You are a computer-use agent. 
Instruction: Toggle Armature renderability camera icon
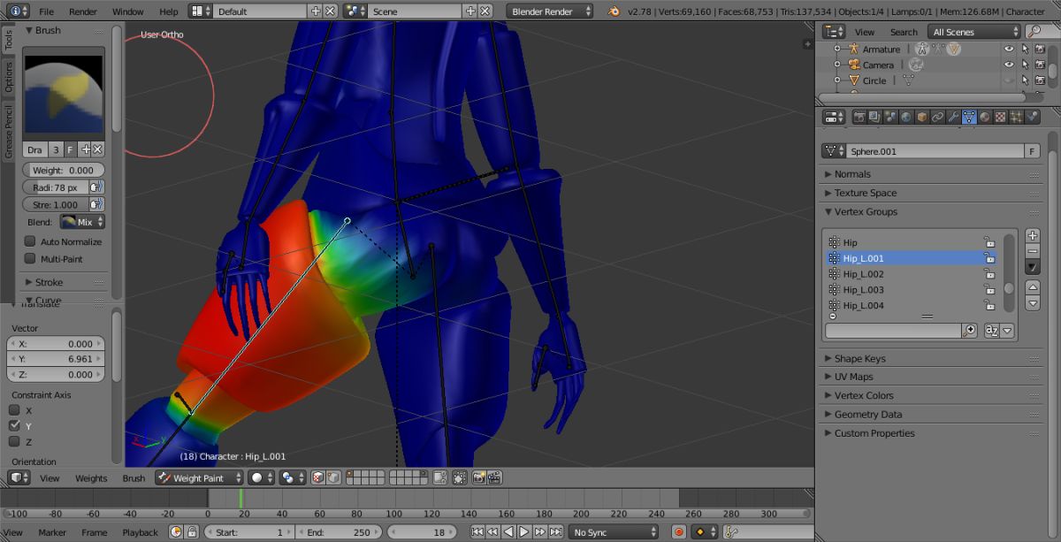pyautogui.click(x=1041, y=50)
